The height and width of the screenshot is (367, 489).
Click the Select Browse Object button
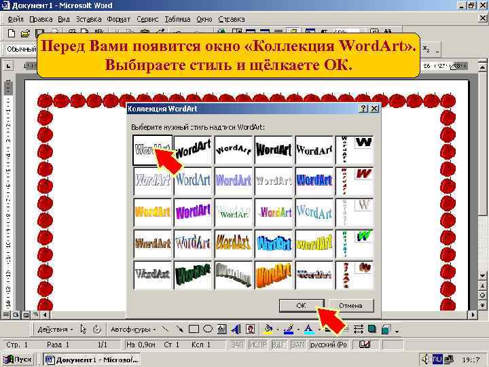[482, 295]
